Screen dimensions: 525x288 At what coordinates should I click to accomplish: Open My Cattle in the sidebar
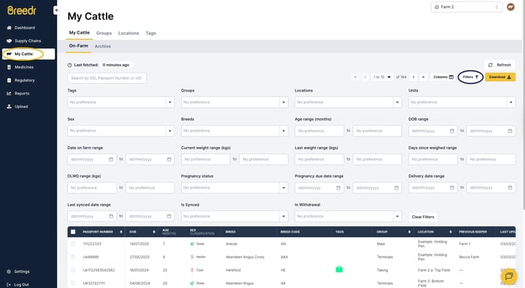(28, 54)
